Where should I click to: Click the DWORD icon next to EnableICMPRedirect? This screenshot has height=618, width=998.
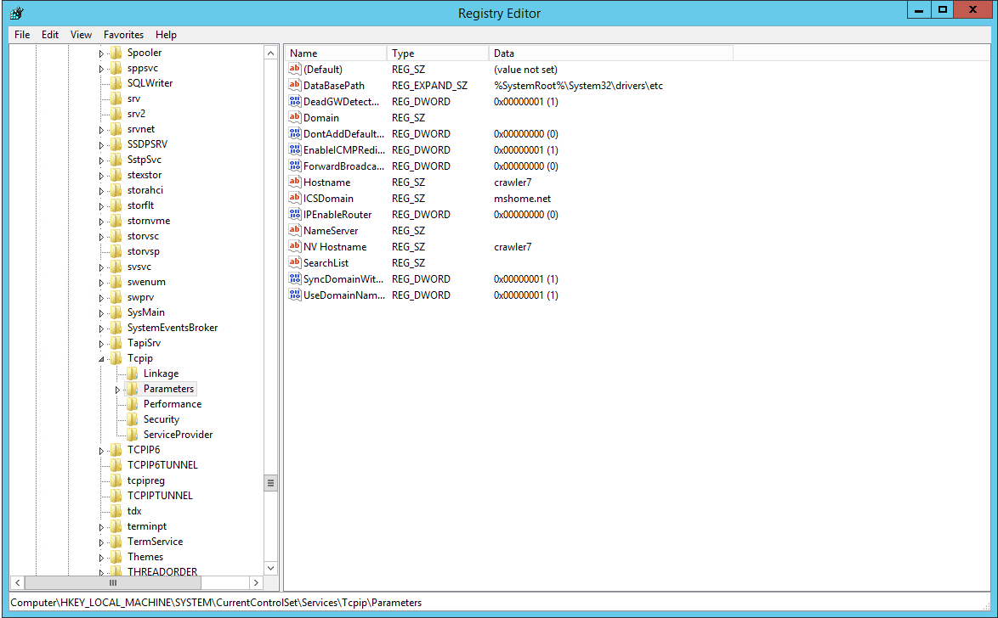[295, 150]
